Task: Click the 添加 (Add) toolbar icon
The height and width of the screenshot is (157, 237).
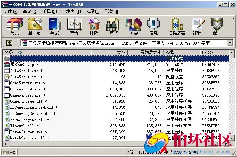Action: (15, 27)
